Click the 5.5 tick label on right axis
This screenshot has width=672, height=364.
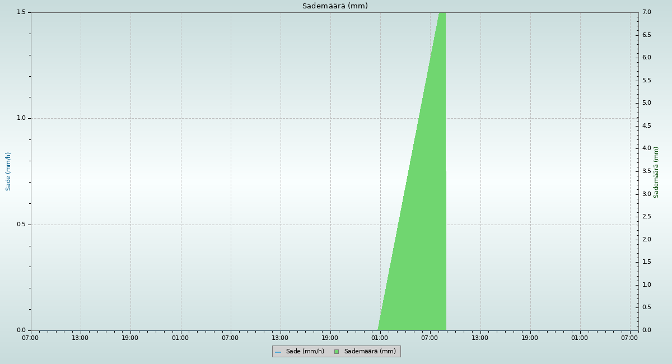pyautogui.click(x=646, y=80)
